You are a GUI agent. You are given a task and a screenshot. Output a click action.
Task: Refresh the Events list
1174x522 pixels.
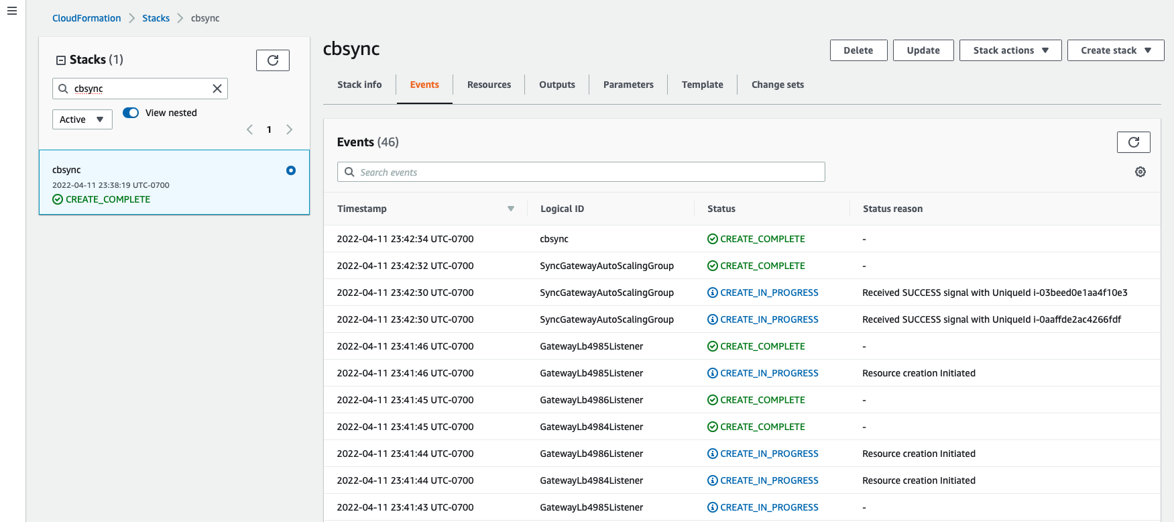click(x=1134, y=142)
